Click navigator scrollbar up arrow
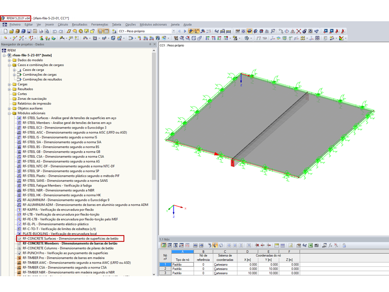 pyautogui.click(x=154, y=50)
